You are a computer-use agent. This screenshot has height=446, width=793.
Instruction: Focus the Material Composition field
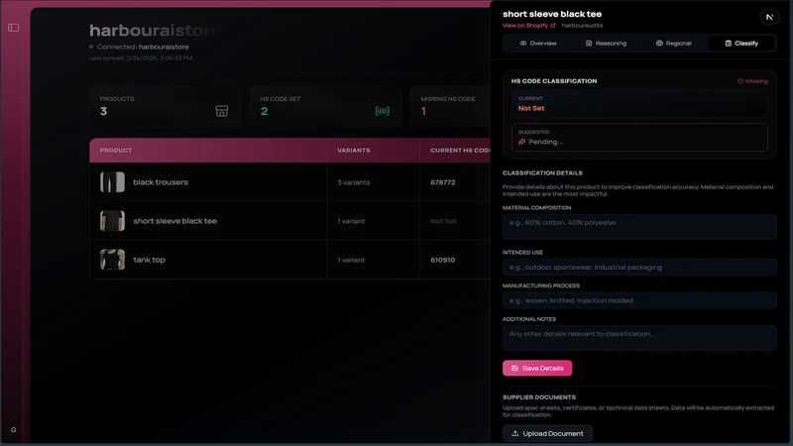point(639,227)
